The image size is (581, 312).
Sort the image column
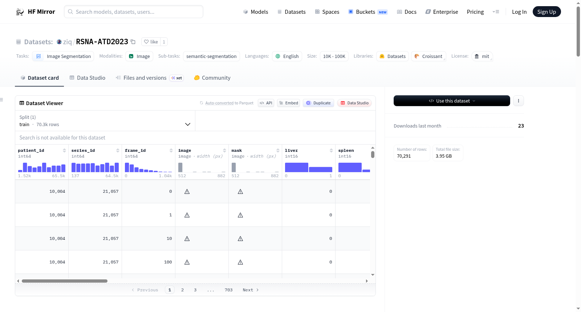[224, 150]
